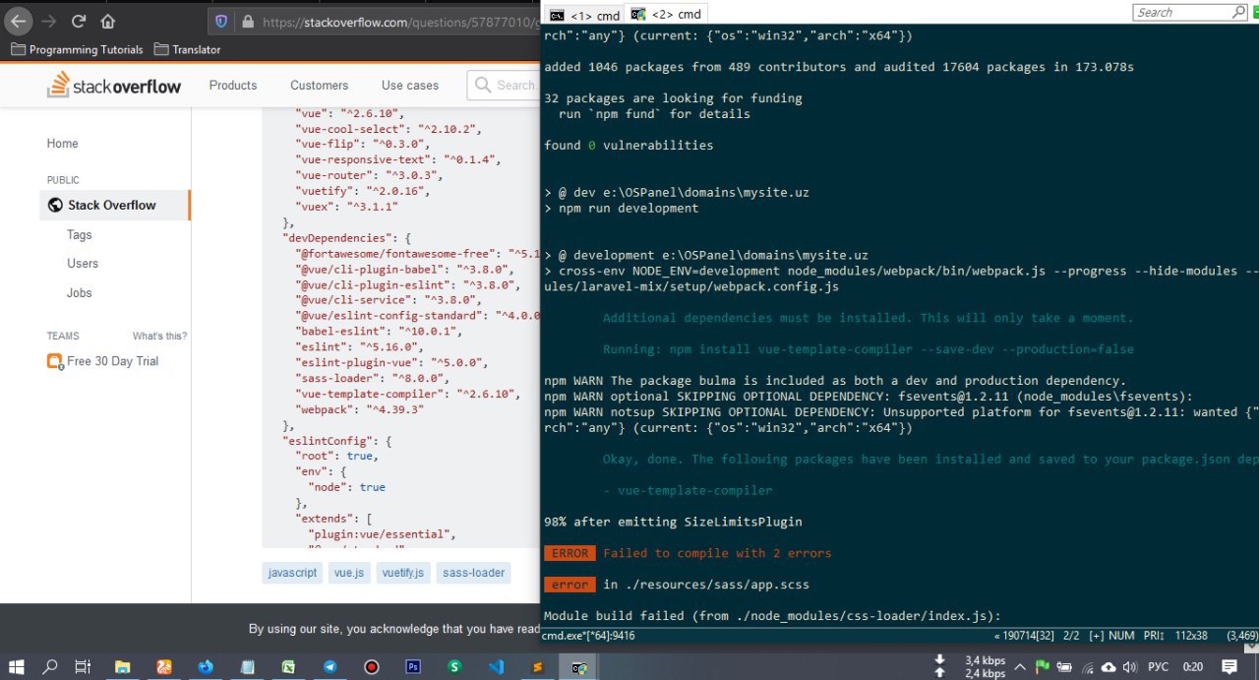This screenshot has height=680, width=1259.
Task: Open the Users page
Action: tap(83, 263)
